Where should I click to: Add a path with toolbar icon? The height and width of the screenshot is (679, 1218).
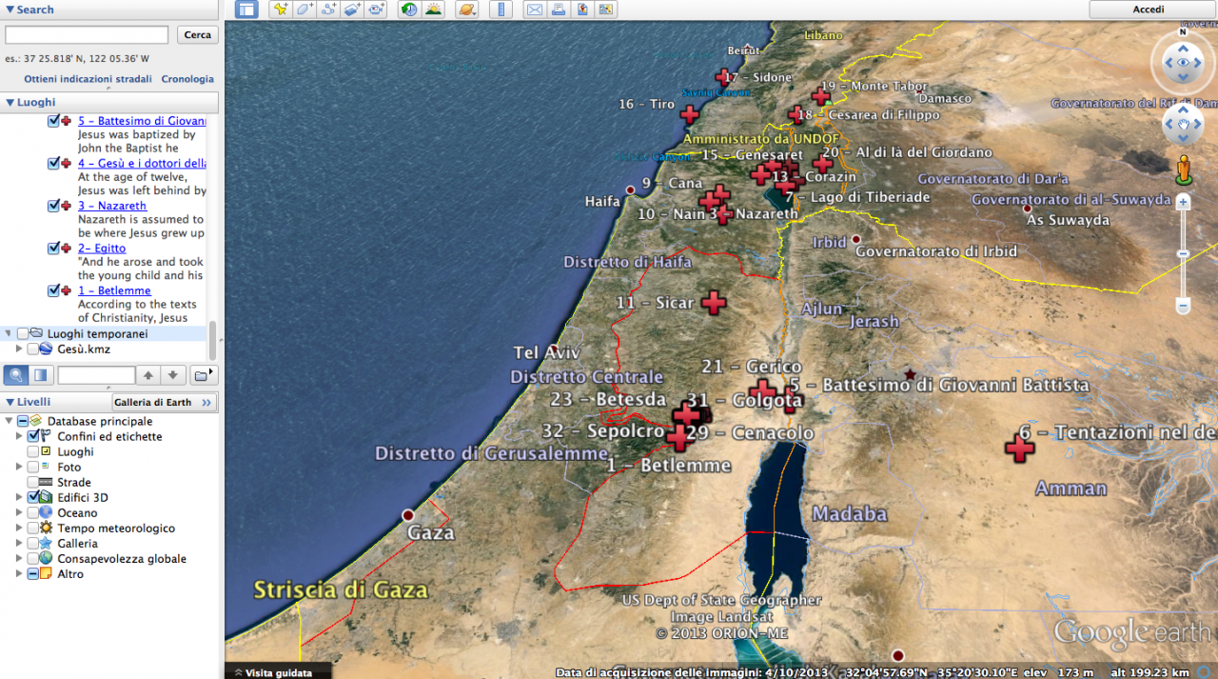(x=329, y=10)
